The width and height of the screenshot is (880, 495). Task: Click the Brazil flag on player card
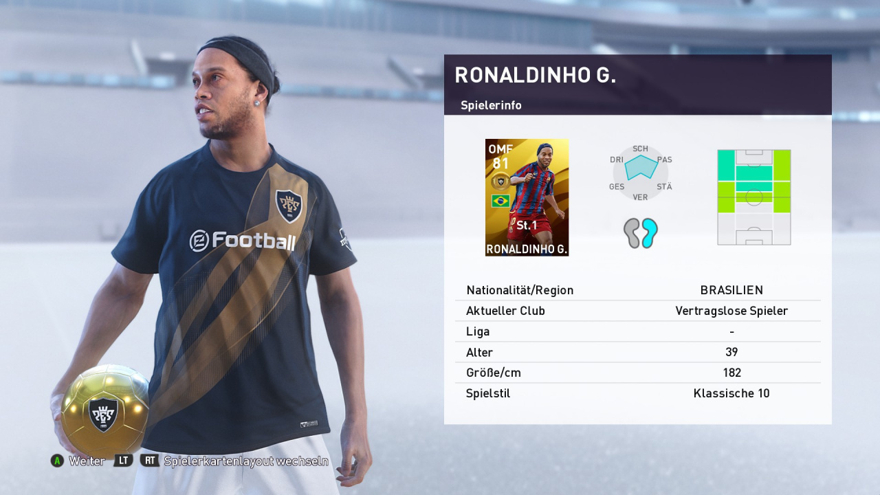pos(500,201)
